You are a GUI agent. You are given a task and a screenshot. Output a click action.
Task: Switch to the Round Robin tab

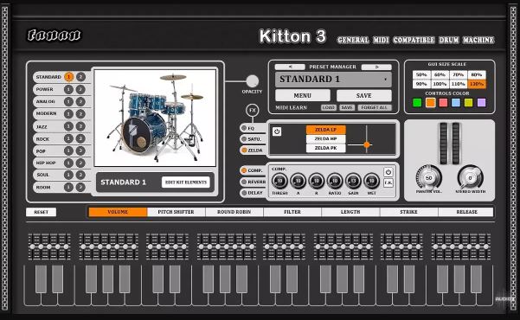click(x=234, y=212)
